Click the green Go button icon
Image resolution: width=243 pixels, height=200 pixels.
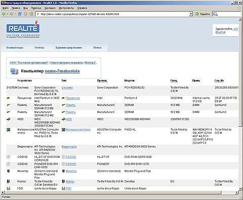coord(197,14)
